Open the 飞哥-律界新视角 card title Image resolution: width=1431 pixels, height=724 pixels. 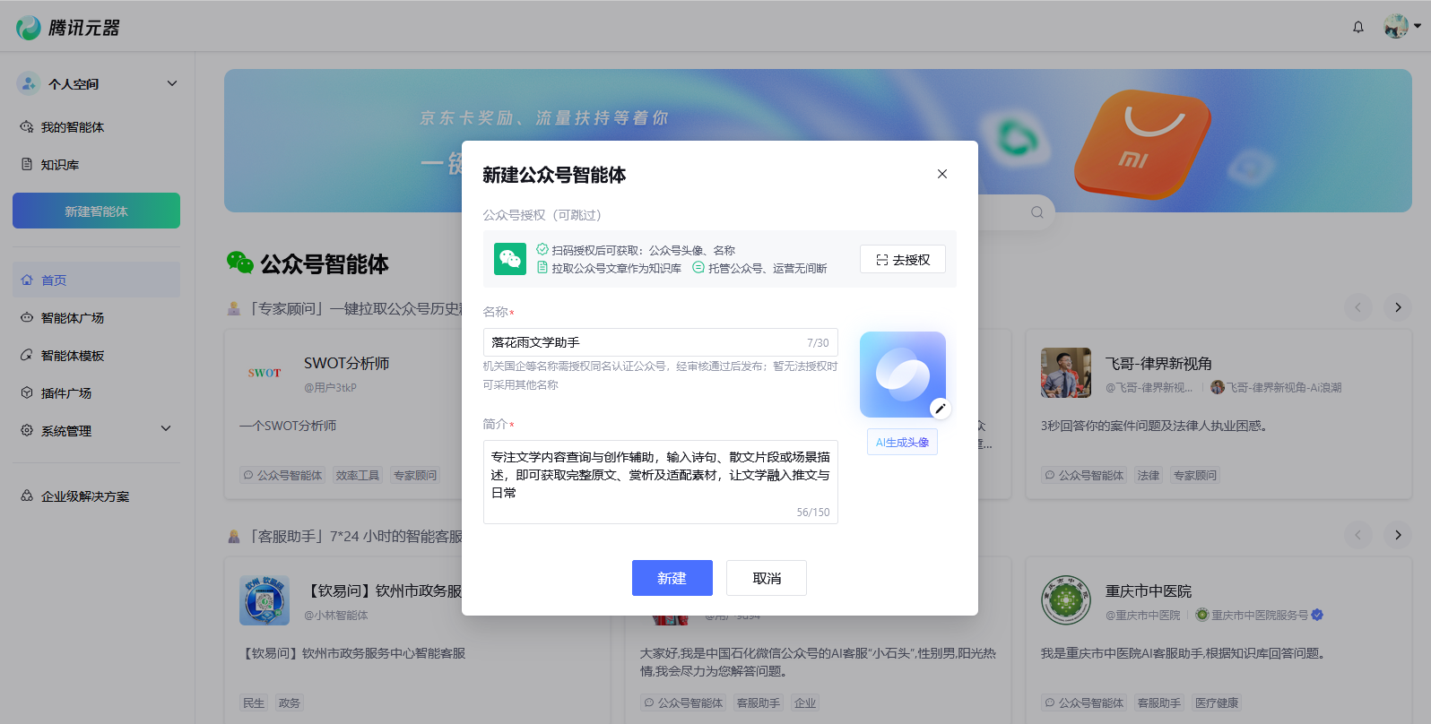click(x=1158, y=363)
